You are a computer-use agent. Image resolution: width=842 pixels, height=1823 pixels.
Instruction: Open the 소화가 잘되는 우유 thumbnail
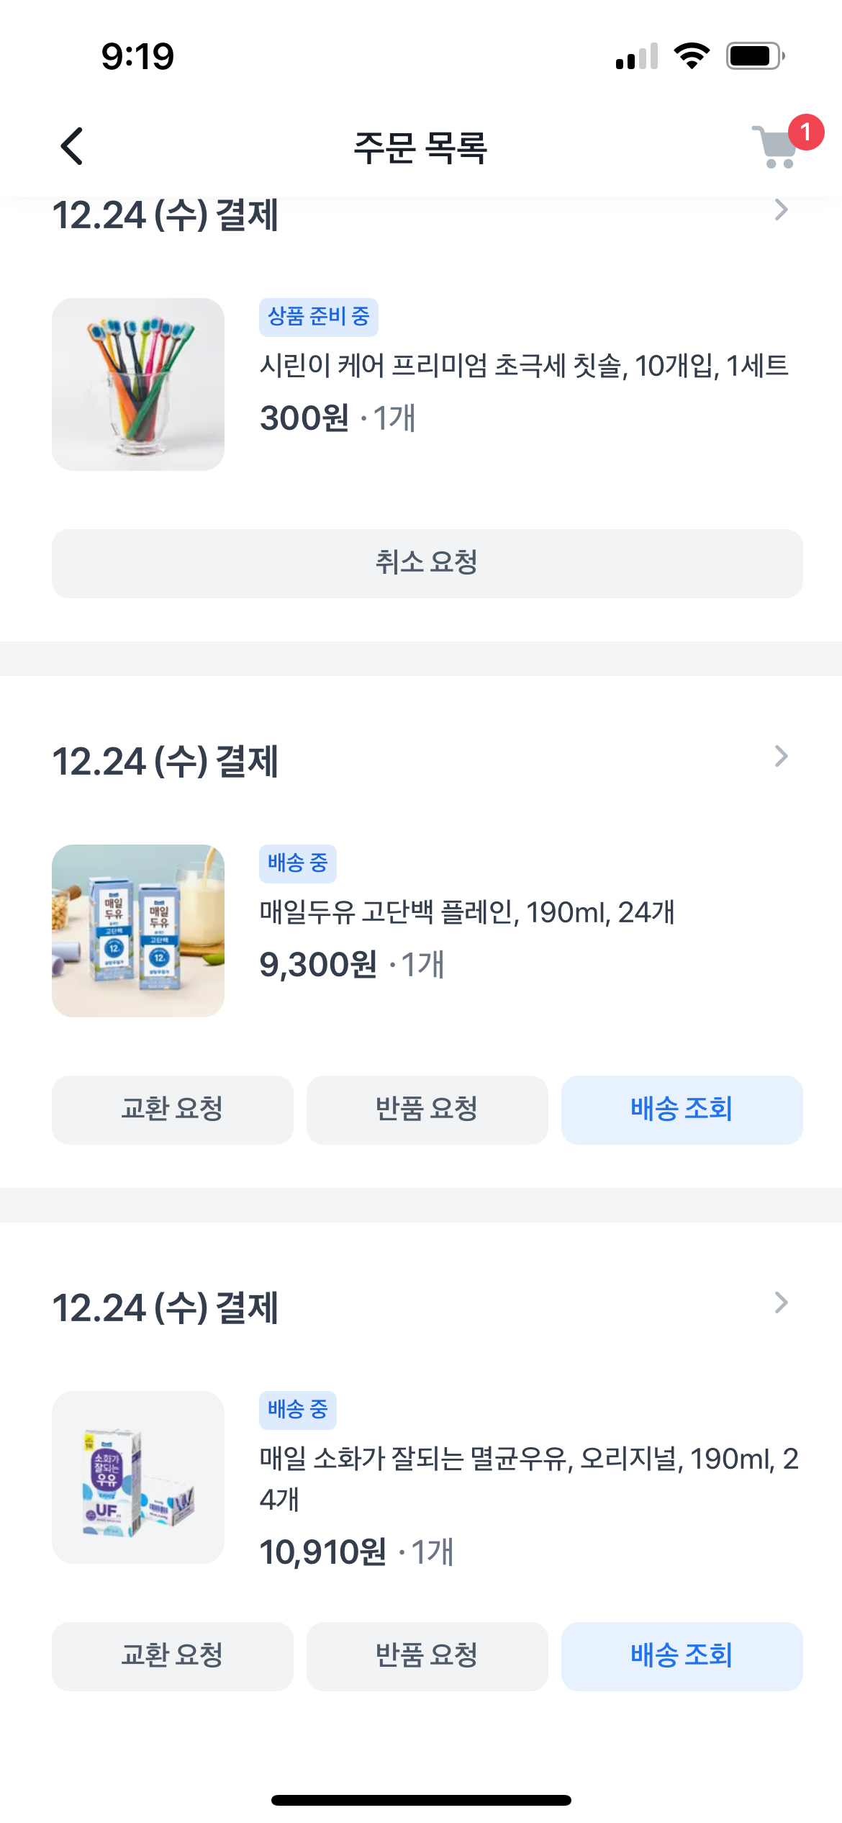click(138, 1477)
